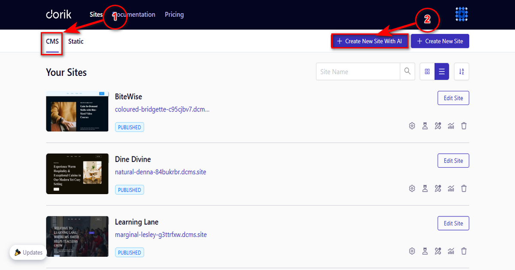The image size is (515, 270).
Task: Select the CMS tab
Action: pyautogui.click(x=52, y=42)
